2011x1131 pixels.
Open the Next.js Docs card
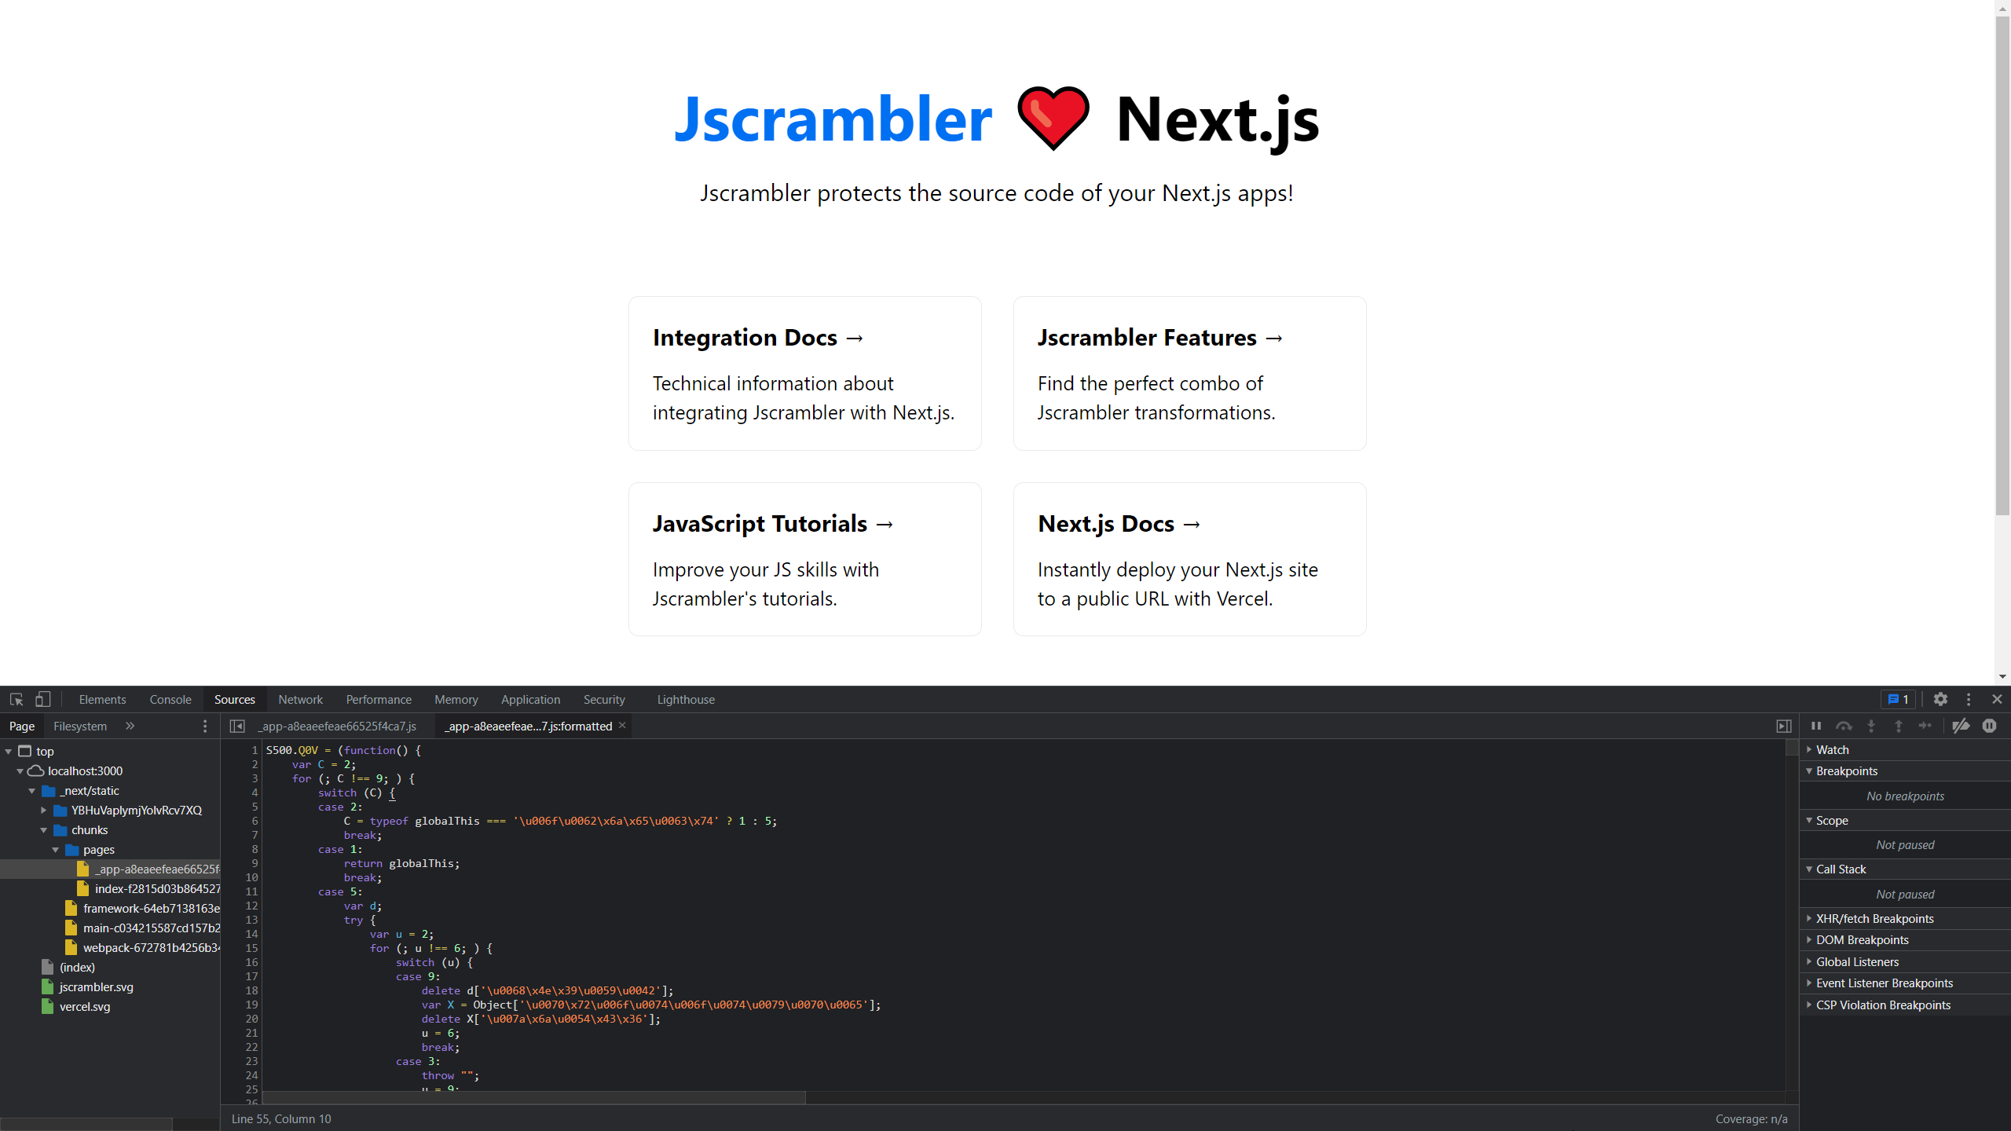1189,559
